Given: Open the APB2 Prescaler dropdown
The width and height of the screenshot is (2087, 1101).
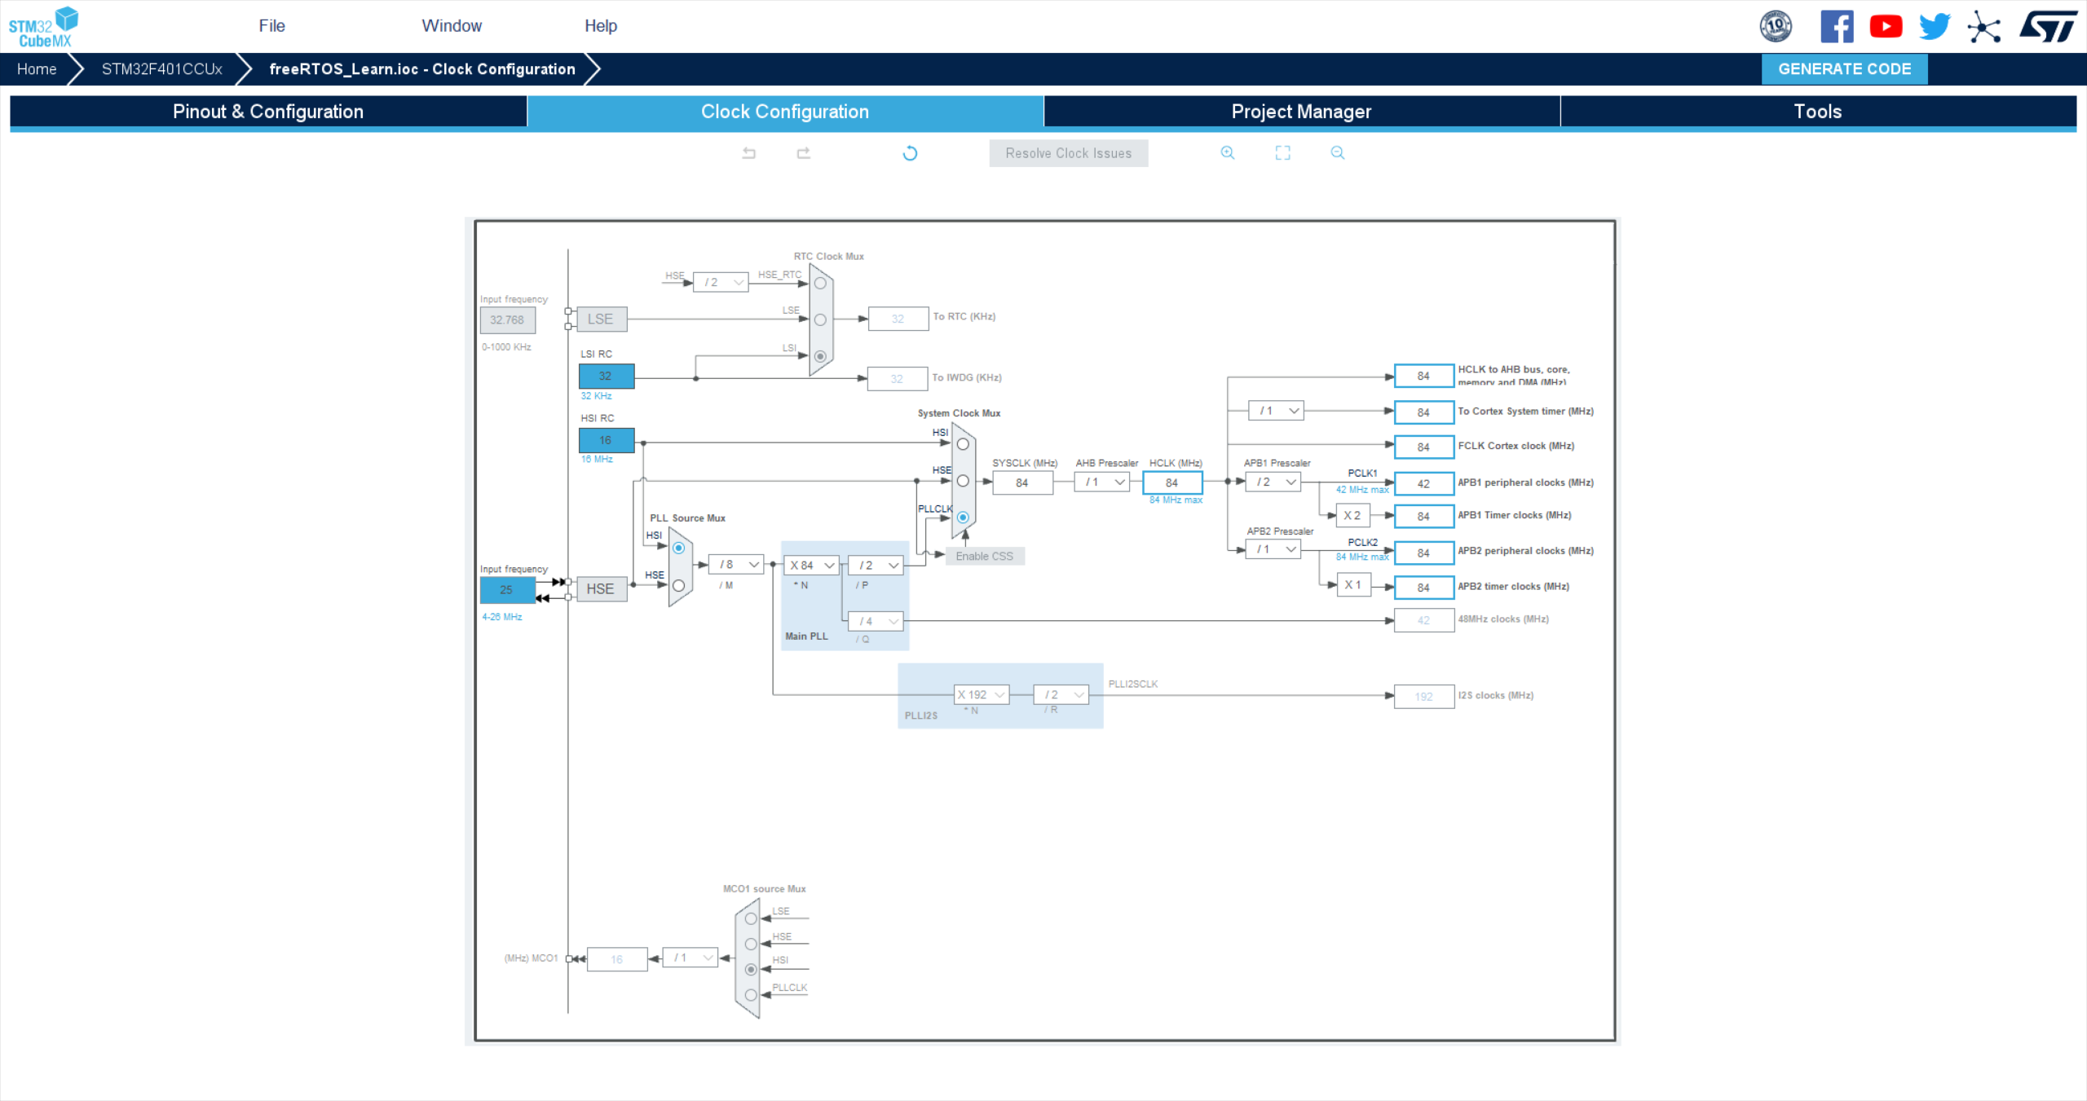Looking at the screenshot, I should click(x=1273, y=550).
